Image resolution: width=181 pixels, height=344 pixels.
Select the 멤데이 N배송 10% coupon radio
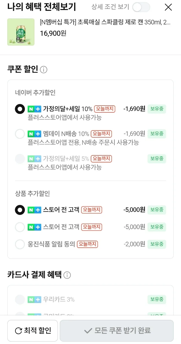click(x=20, y=134)
